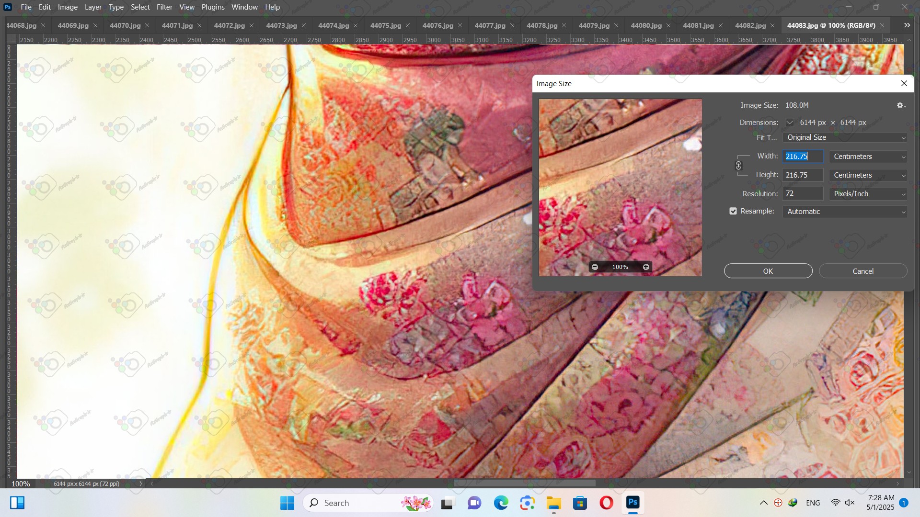Close the active 44083.jpg tab

(882, 25)
